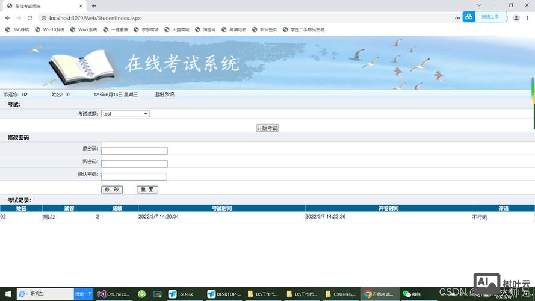Switch to DESKTOP-... ToDesk taskbar window
535x301 pixels.
(224, 294)
